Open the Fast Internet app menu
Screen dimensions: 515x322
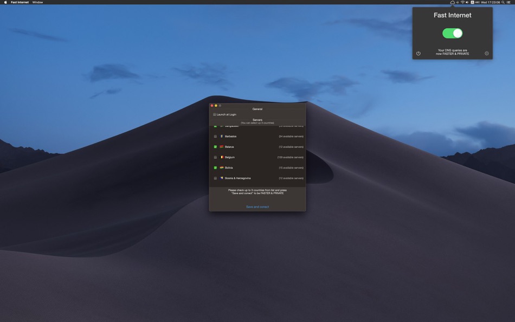20,2
